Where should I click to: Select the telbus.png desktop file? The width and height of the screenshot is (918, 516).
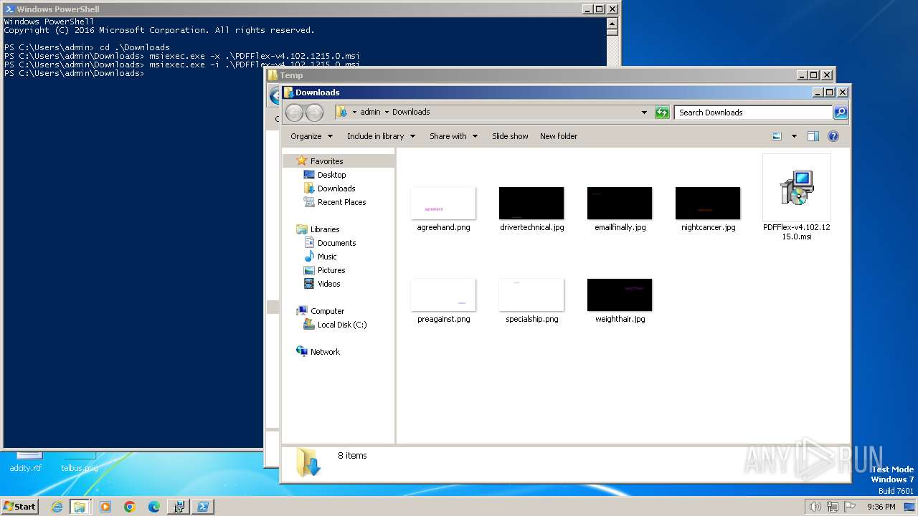pos(79,462)
